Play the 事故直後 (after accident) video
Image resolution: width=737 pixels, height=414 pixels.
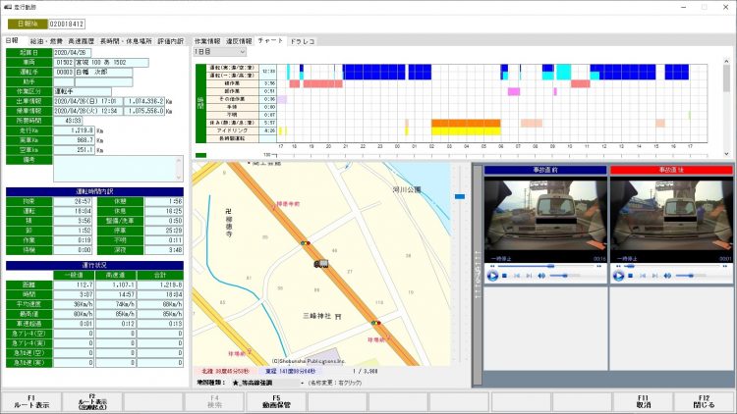click(619, 276)
